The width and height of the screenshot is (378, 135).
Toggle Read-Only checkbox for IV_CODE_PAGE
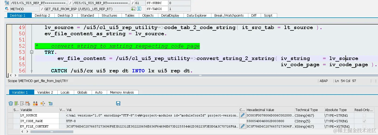click(x=365, y=121)
